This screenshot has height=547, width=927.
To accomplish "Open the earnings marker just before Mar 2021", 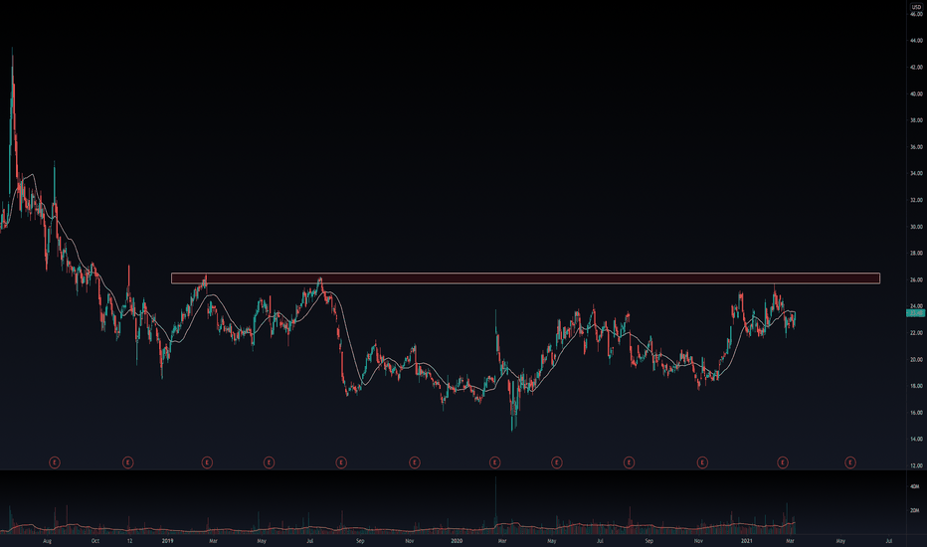I will (783, 462).
